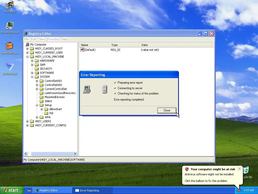Expand the SOFTWARE key
Screen dimensions: 258x194
(32, 73)
